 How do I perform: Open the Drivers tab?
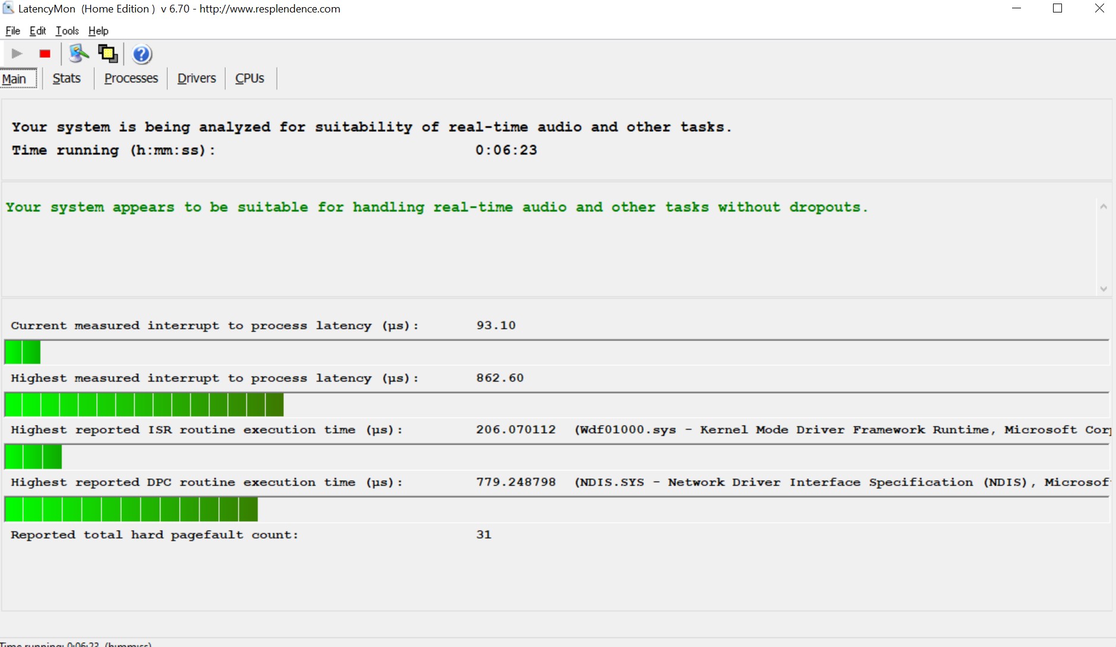[x=197, y=78]
